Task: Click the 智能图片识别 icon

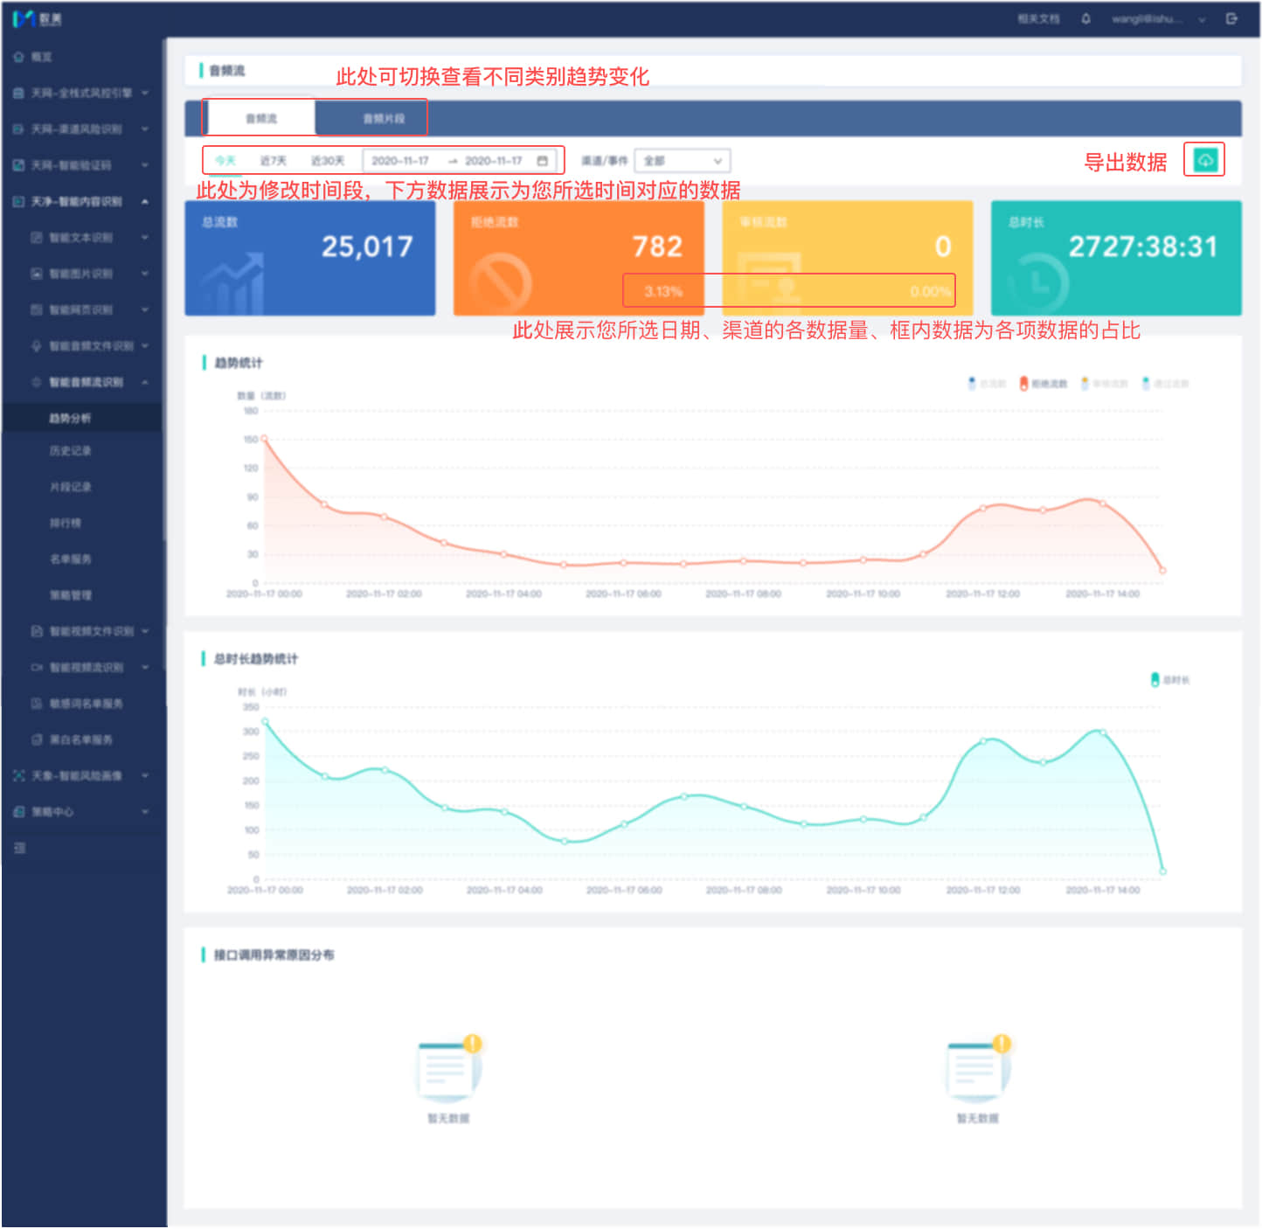Action: click(x=37, y=274)
